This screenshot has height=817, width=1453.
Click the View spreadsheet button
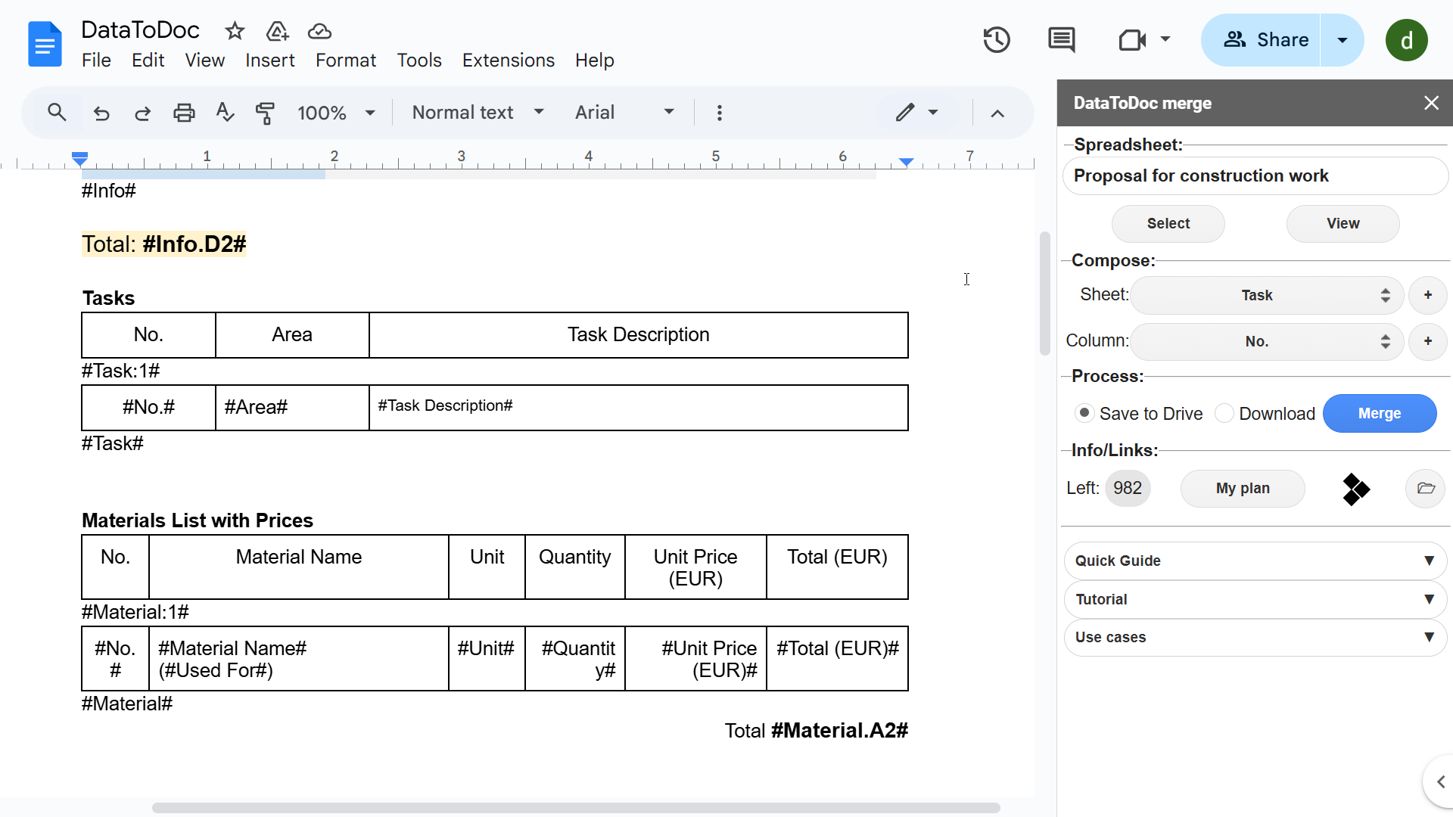click(1343, 224)
